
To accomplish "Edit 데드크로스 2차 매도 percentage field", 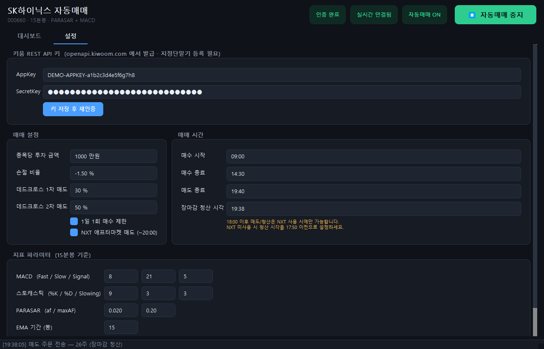I will coord(113,207).
